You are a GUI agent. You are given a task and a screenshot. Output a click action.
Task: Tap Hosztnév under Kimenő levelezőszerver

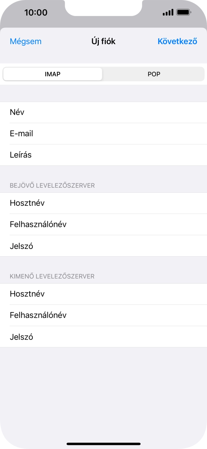(x=103, y=294)
